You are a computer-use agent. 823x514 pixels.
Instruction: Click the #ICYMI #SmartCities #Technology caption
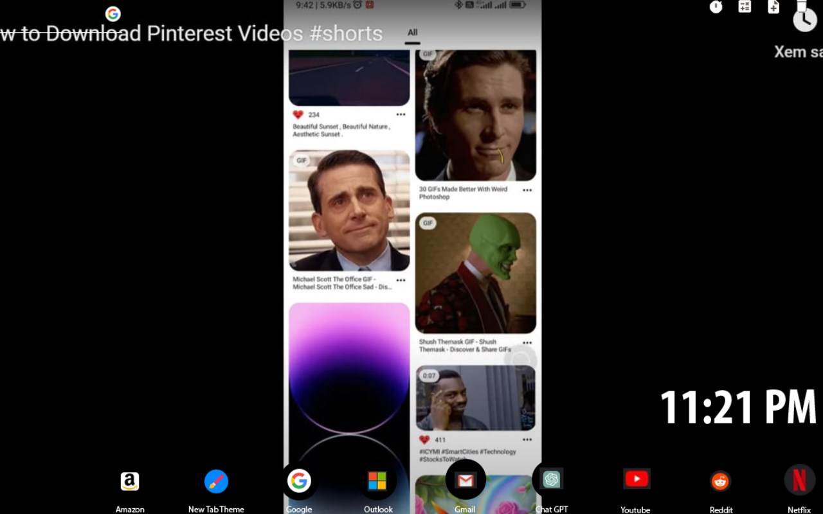pos(467,456)
